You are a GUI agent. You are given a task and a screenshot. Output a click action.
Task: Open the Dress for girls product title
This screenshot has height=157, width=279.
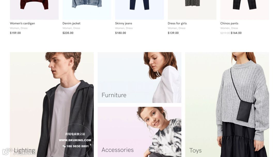click(177, 23)
